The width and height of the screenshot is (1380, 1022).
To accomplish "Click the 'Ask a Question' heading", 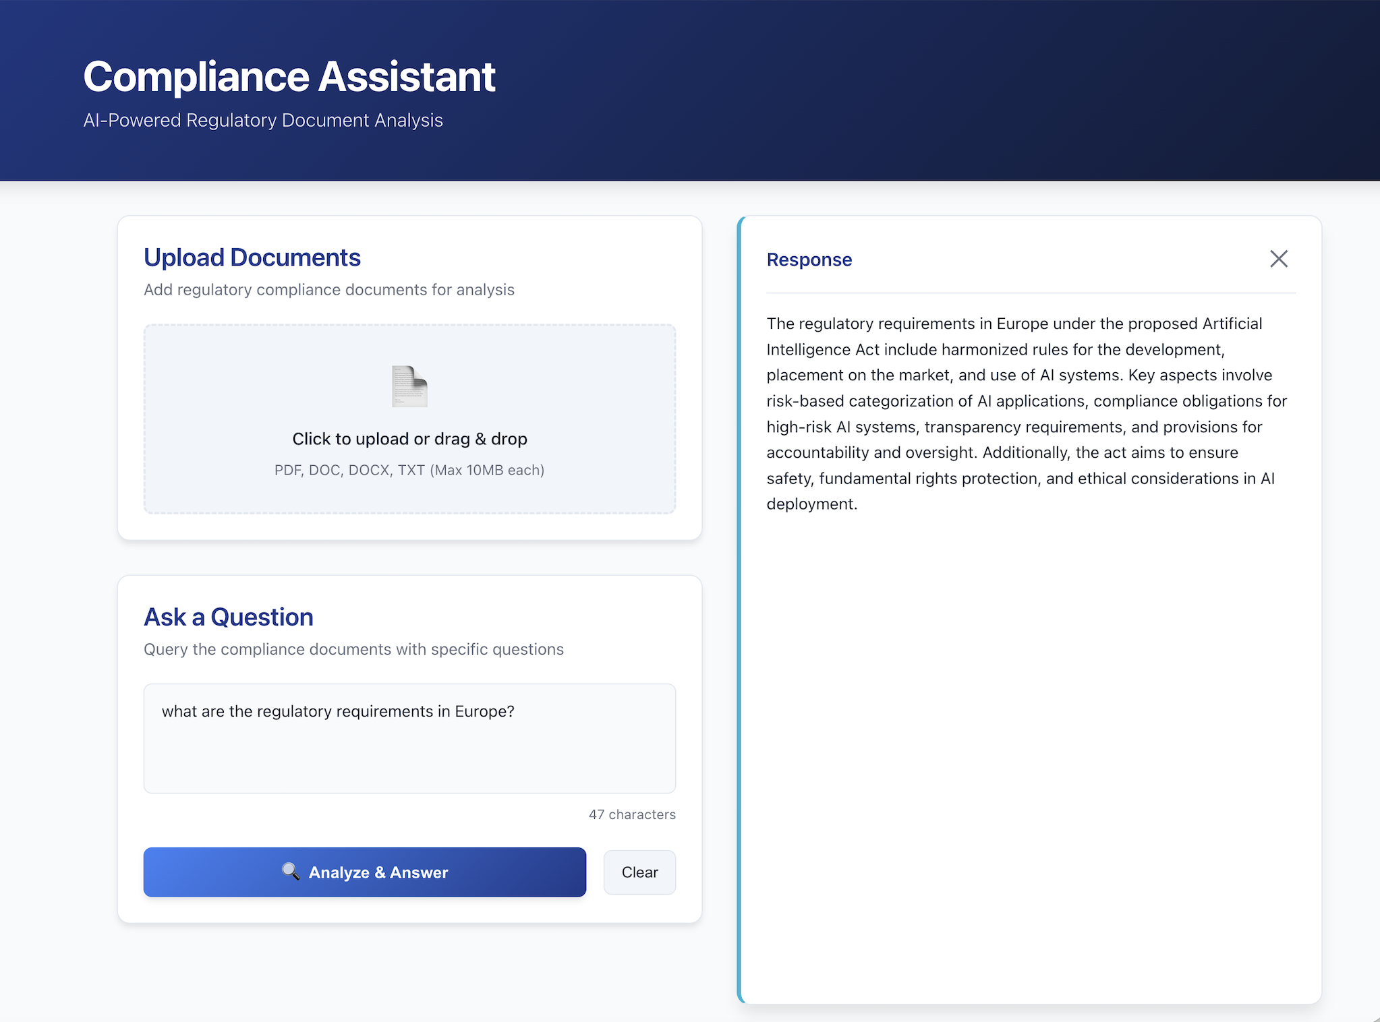I will tap(228, 616).
